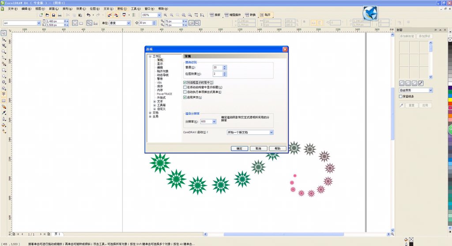452x246 pixels.
Task: Toggle 启用声效 checkbox
Action: click(x=185, y=97)
